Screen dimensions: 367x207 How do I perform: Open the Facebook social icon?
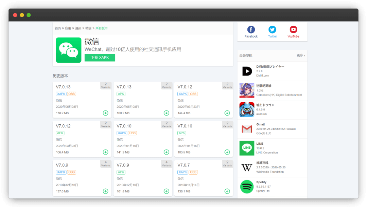[251, 29]
